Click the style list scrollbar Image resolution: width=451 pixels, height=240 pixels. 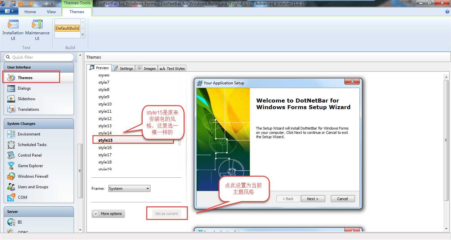coord(180,142)
